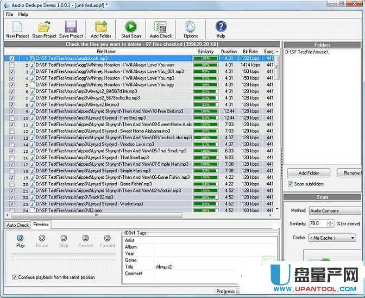Toggle the Scan subfolders checkbox
Viewport: 365px width, 298px height.
pos(291,184)
